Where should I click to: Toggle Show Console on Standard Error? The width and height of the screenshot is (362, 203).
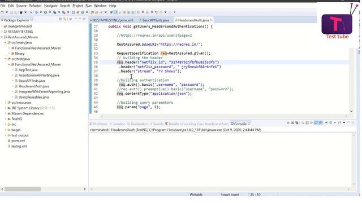coord(321,123)
